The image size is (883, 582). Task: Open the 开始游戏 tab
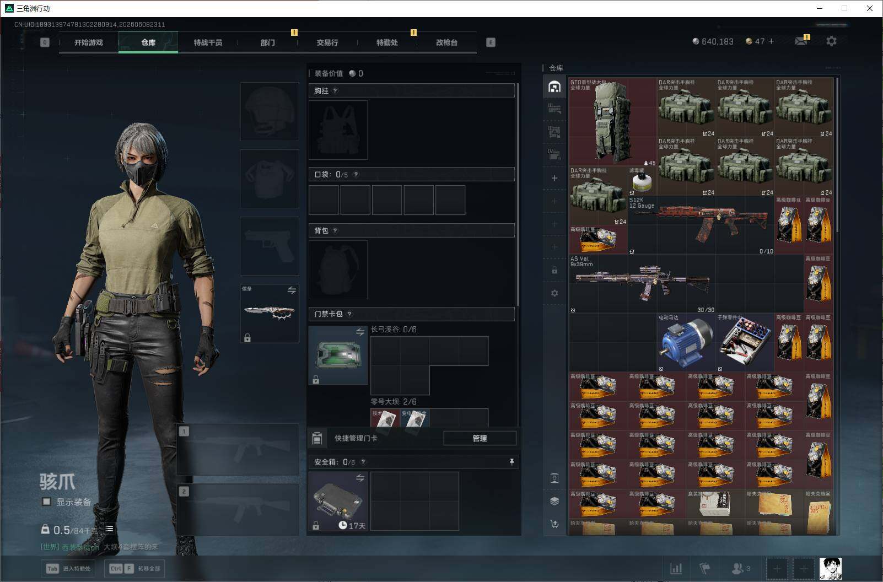point(89,42)
